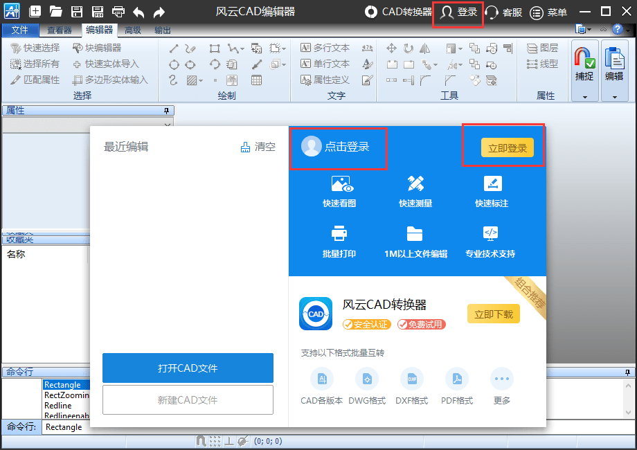This screenshot has width=637, height=450.
Task: Open CAD转换器 from title bar
Action: (x=398, y=12)
